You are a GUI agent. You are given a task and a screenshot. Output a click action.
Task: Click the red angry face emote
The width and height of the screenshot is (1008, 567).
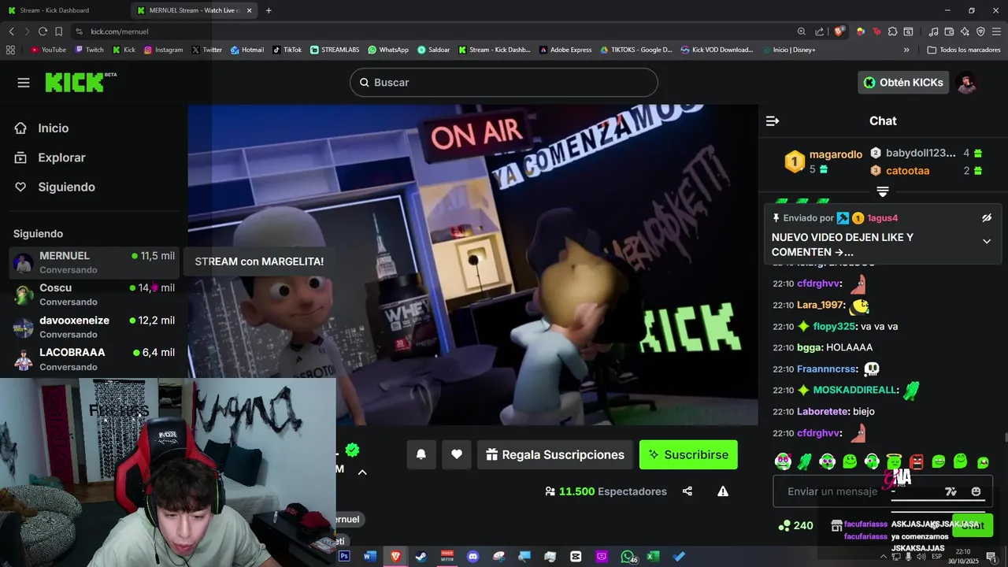[917, 461]
